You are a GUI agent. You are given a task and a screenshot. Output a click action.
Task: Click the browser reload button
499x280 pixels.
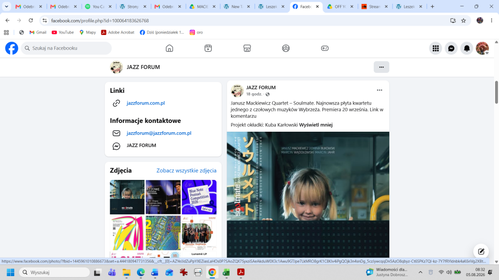31,20
